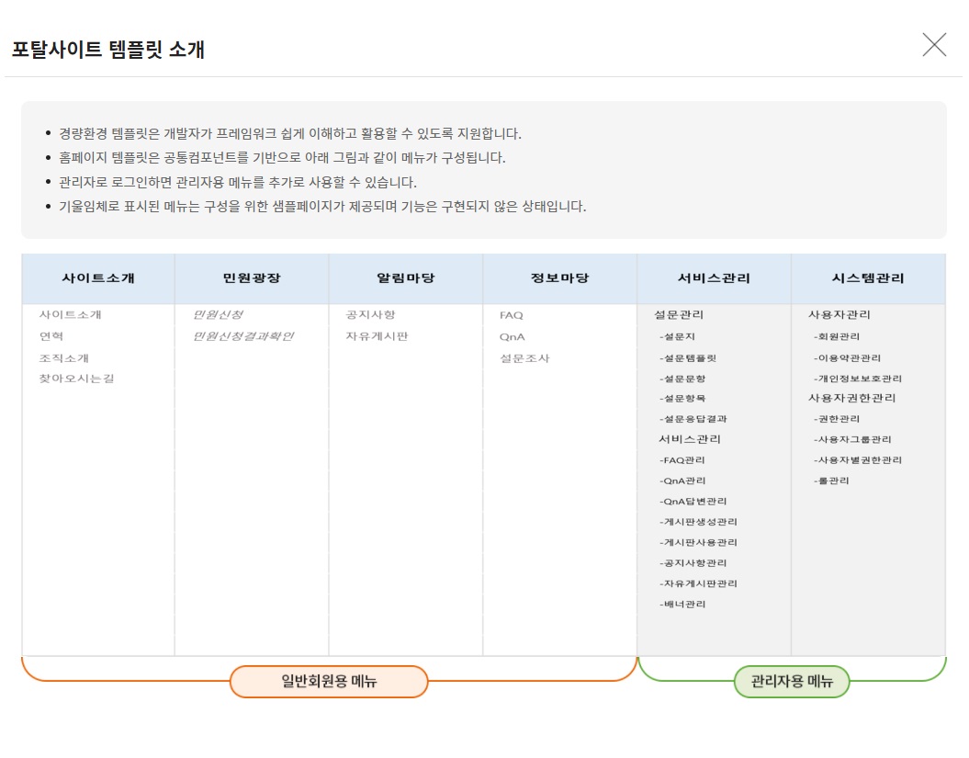This screenshot has width=969, height=758.
Task: Select the 설문조사 menu item
Action: pos(524,357)
